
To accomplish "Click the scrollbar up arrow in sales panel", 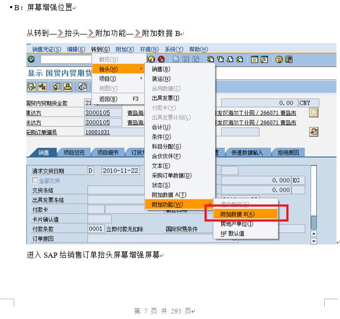I will click(x=314, y=233).
